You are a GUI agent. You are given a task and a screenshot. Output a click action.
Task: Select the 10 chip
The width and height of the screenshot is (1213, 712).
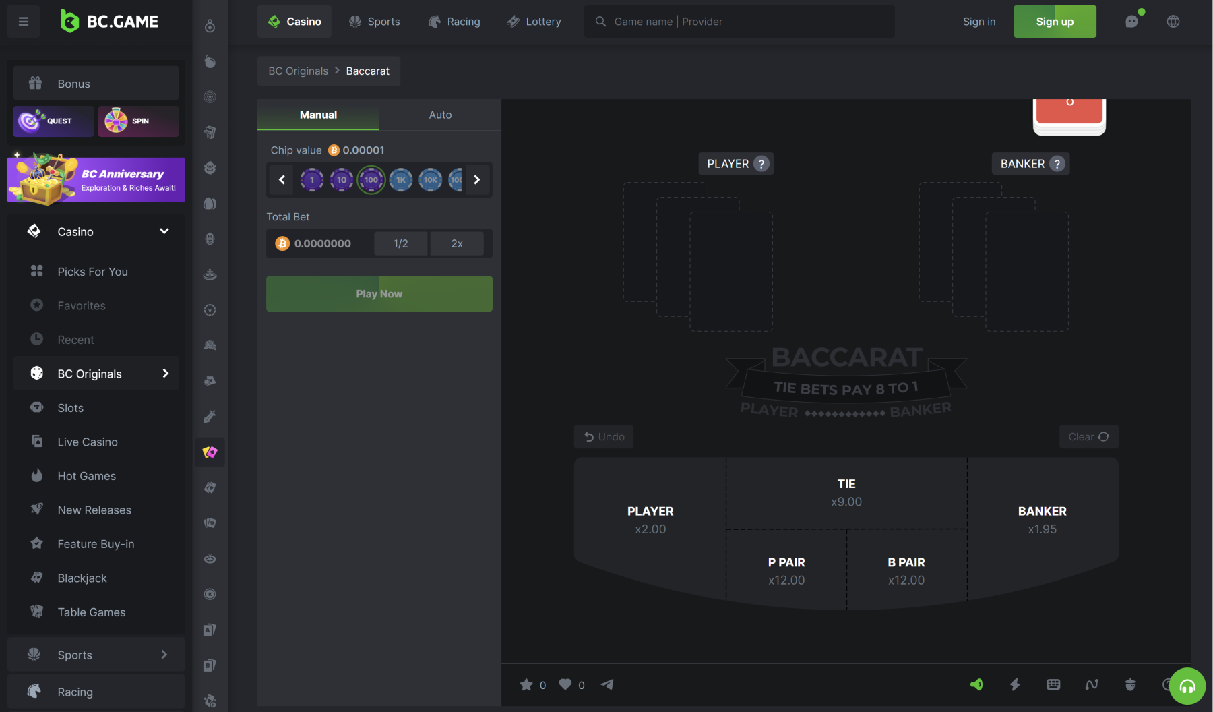point(342,180)
